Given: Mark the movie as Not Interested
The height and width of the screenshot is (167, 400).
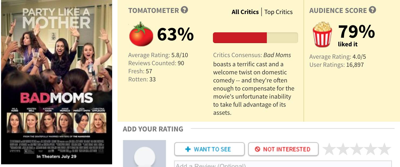Looking at the screenshot, I should (x=283, y=149).
